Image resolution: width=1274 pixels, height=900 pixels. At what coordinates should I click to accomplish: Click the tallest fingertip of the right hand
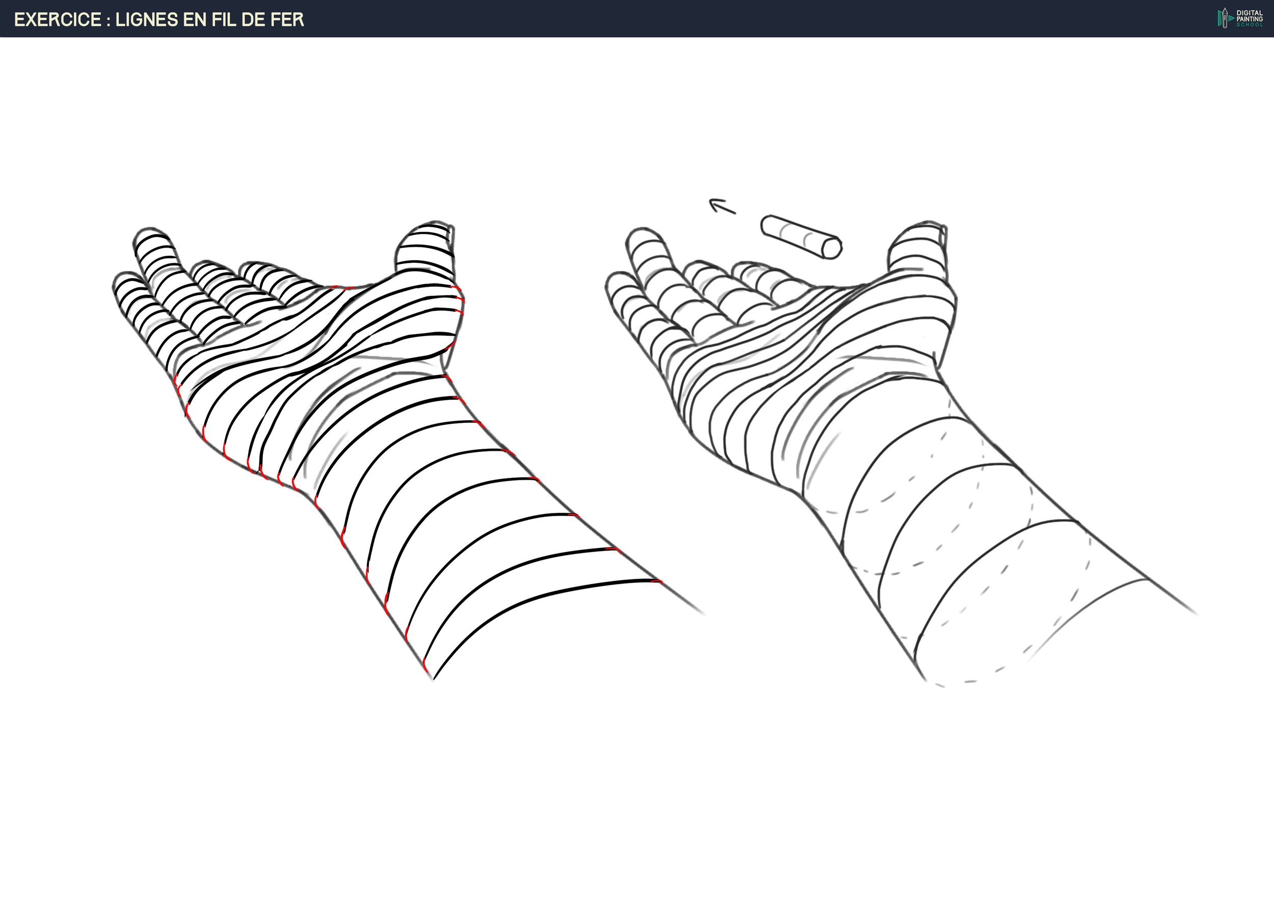tap(643, 235)
